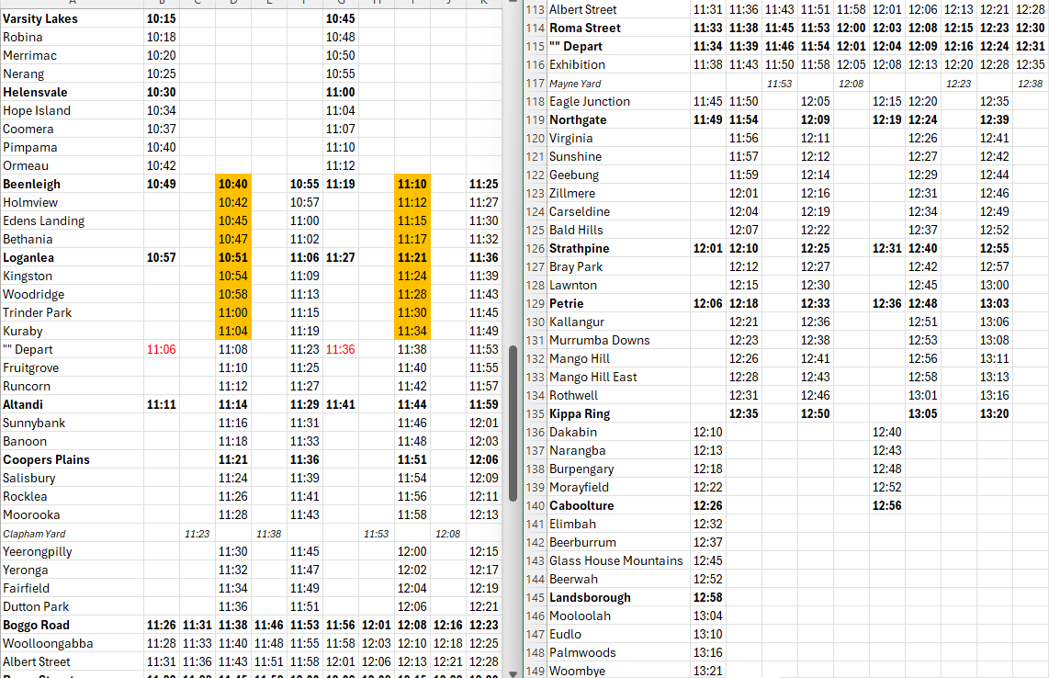Click the red 11:36 departure time

340,349
